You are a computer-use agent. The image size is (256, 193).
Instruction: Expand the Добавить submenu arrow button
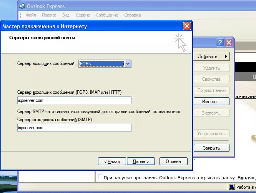(x=211, y=57)
